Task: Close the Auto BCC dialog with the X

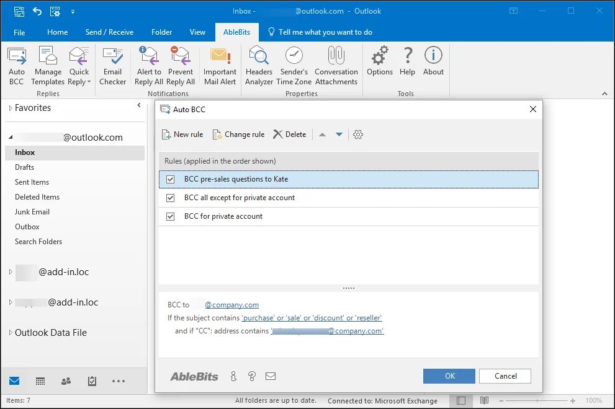Action: click(x=533, y=109)
